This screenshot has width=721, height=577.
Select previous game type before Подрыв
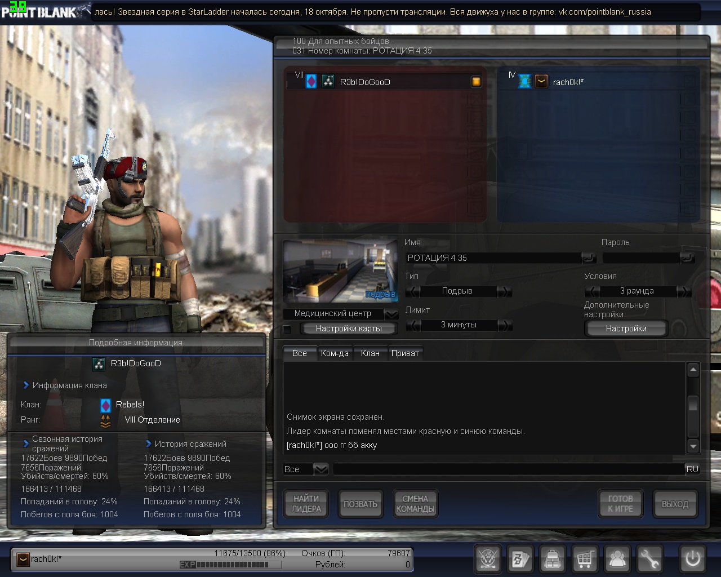point(412,291)
